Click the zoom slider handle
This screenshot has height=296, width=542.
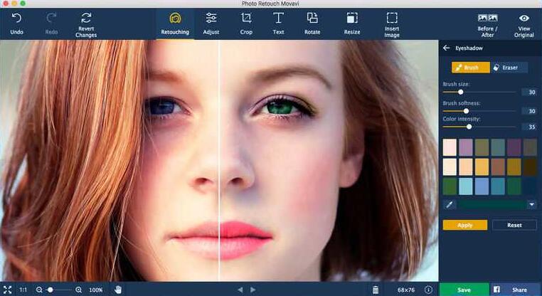[x=51, y=290]
